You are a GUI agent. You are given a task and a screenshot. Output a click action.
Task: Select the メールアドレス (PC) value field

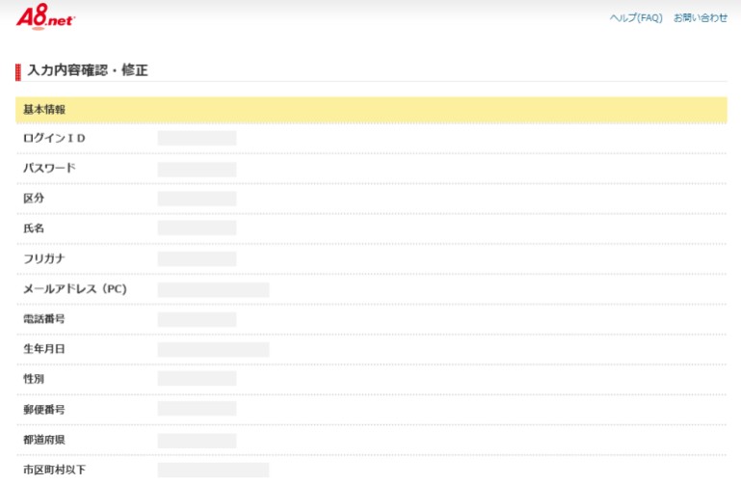click(213, 289)
